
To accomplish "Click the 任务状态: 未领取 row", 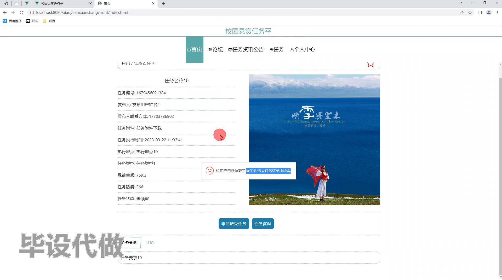I will 176,199.
